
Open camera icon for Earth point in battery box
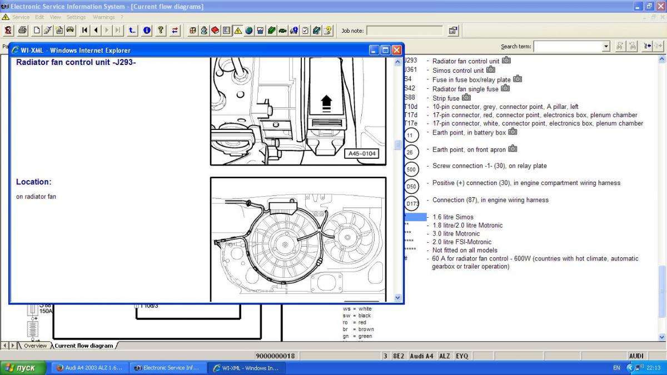pos(513,132)
